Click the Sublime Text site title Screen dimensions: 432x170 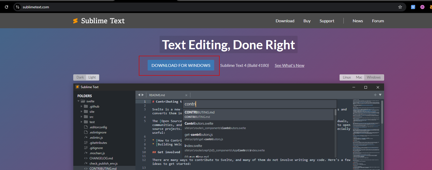pos(103,21)
